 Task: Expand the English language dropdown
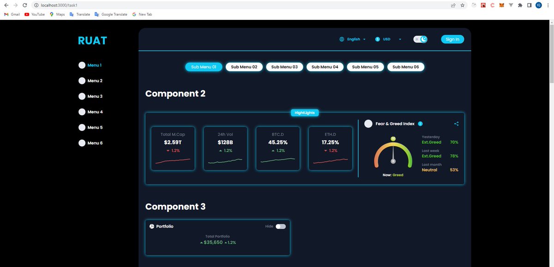(x=364, y=39)
